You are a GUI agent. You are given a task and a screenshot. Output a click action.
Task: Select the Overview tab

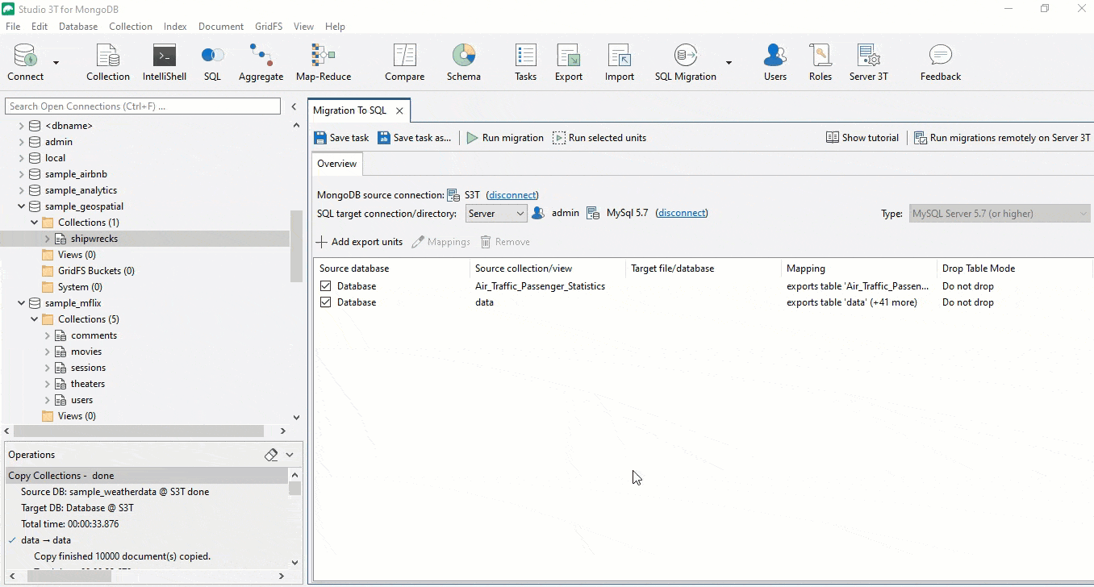pos(336,164)
